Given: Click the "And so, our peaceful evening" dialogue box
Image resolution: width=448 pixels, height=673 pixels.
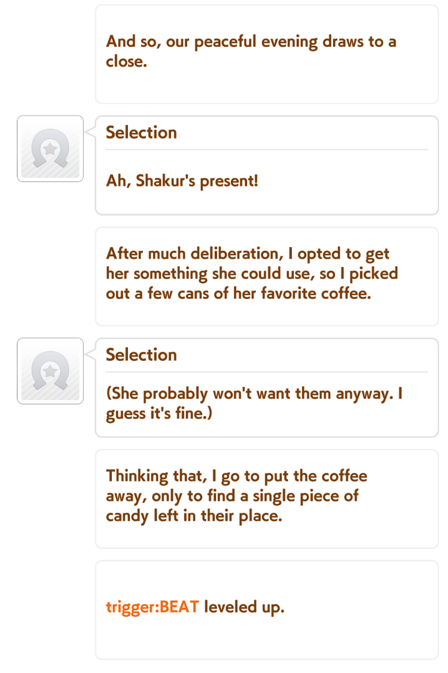Looking at the screenshot, I should point(267,54).
